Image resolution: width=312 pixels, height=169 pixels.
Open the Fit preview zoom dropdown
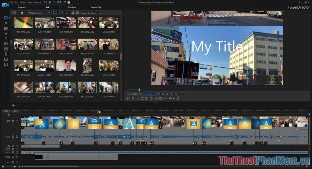180,94
